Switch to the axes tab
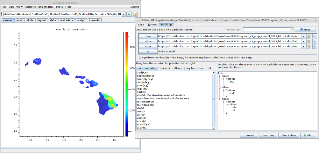 pos(20,20)
